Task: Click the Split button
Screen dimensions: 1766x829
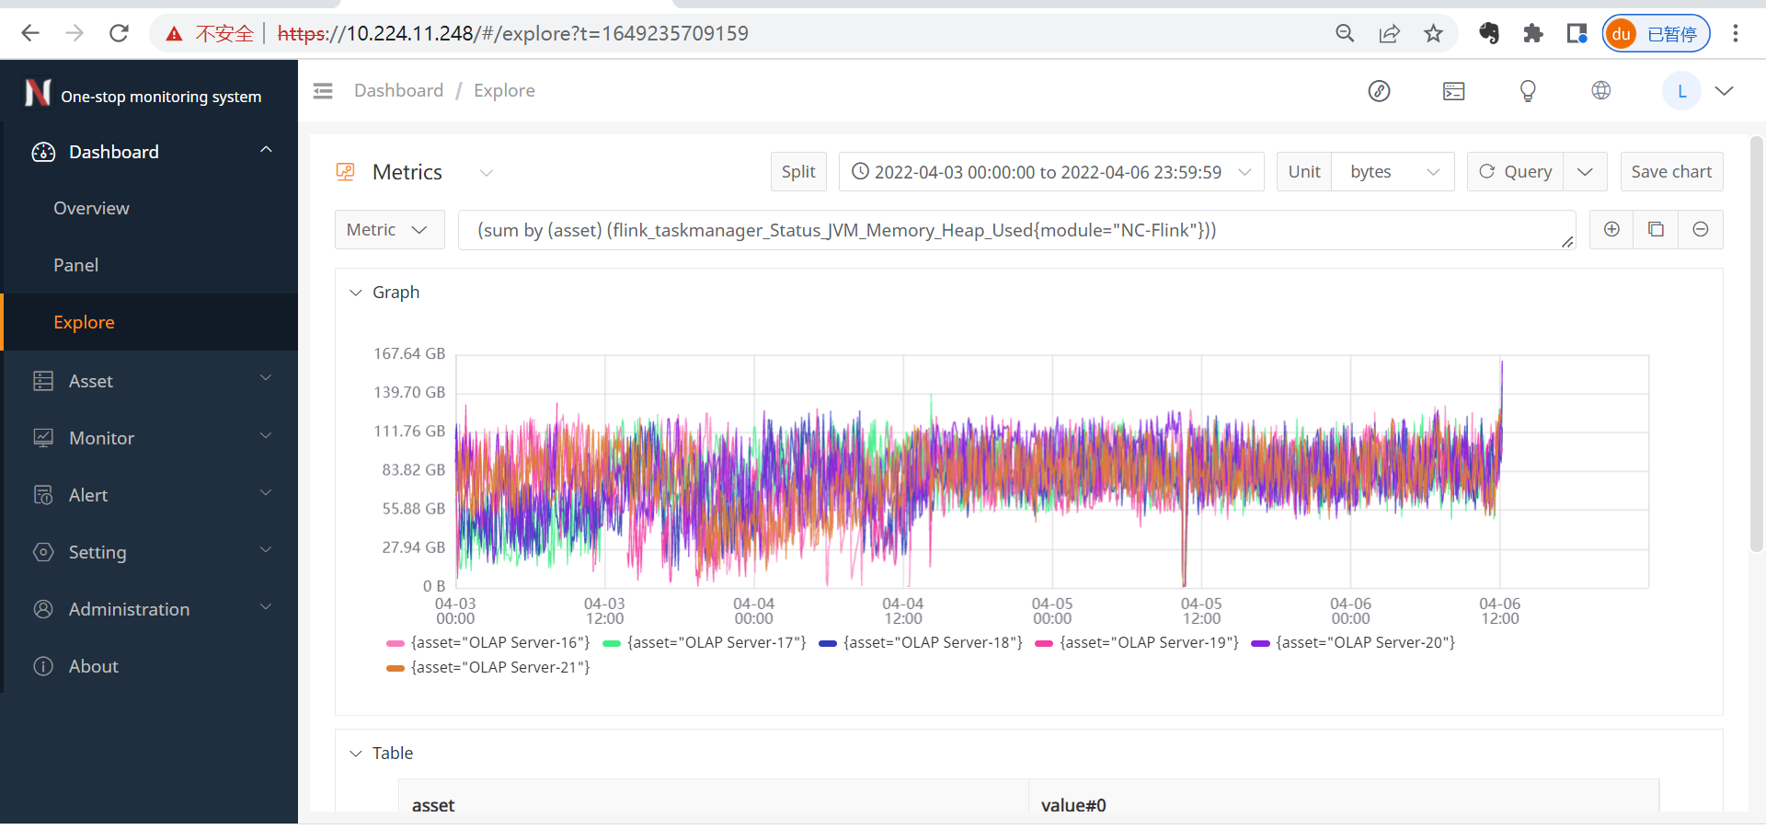Action: pos(797,172)
